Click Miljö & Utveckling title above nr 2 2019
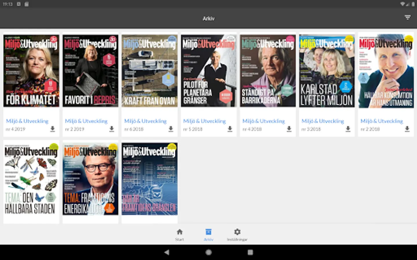 point(86,121)
